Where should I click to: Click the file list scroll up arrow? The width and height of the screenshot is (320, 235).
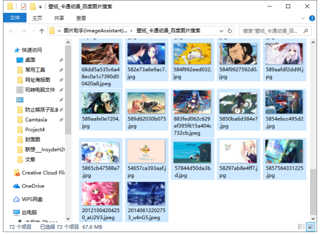(x=313, y=43)
